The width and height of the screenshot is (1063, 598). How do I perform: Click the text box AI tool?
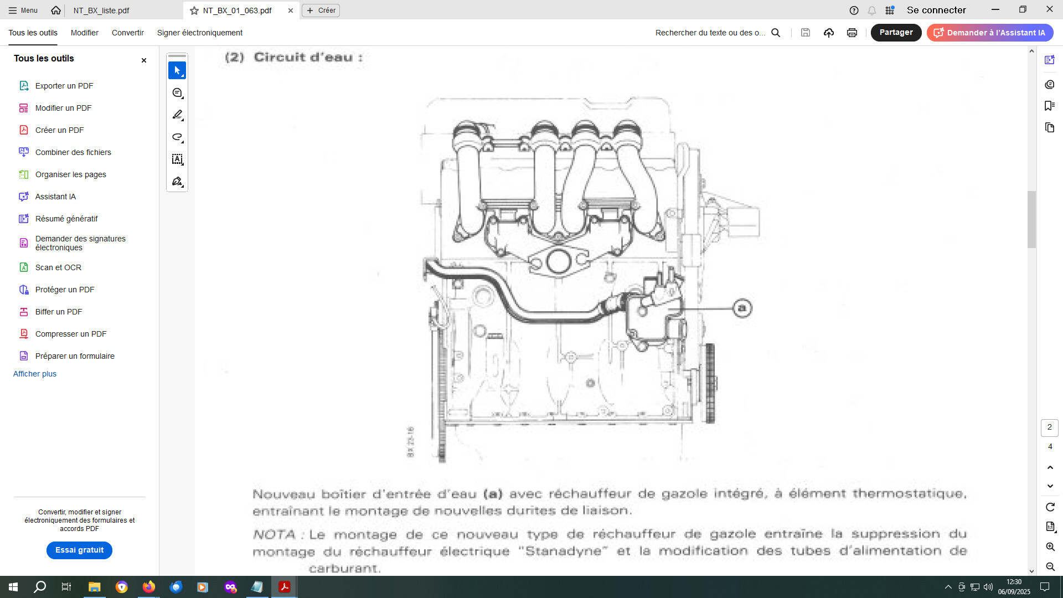tap(177, 159)
